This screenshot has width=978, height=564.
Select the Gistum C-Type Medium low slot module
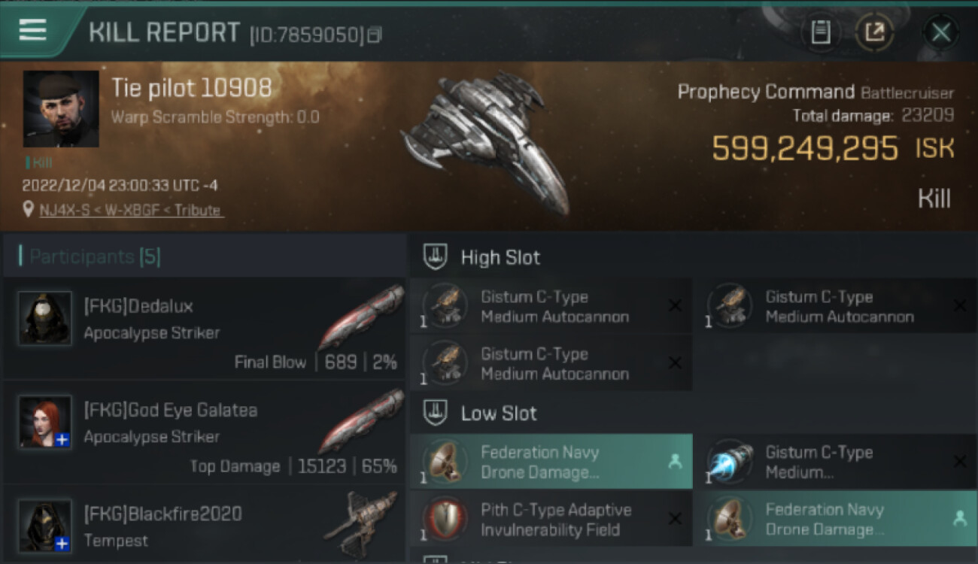[x=837, y=462]
